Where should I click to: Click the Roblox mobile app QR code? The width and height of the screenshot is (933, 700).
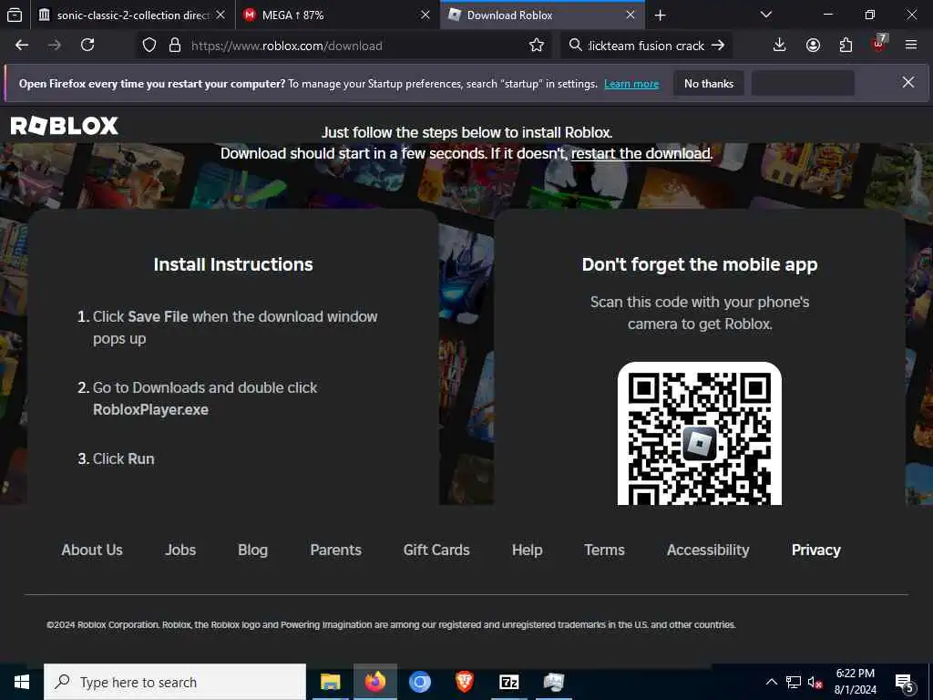tap(699, 435)
